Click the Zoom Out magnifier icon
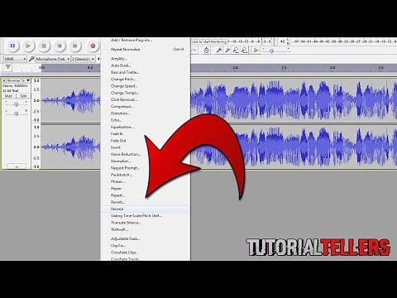397x298 pixels. click(x=227, y=50)
